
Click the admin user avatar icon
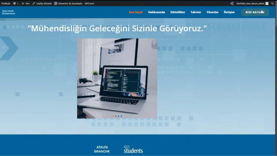pos(267,4)
